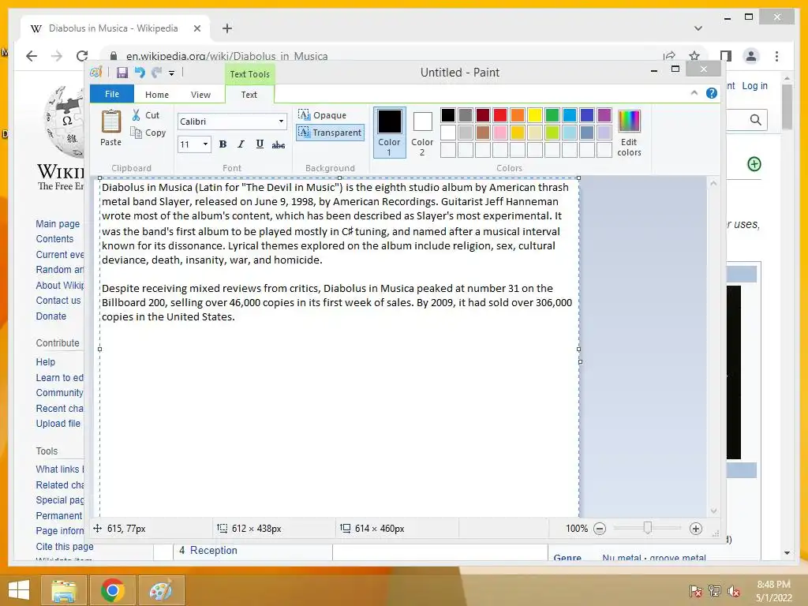This screenshot has height=606, width=808.
Task: Open Chrome three-dot menu
Action: click(x=776, y=56)
